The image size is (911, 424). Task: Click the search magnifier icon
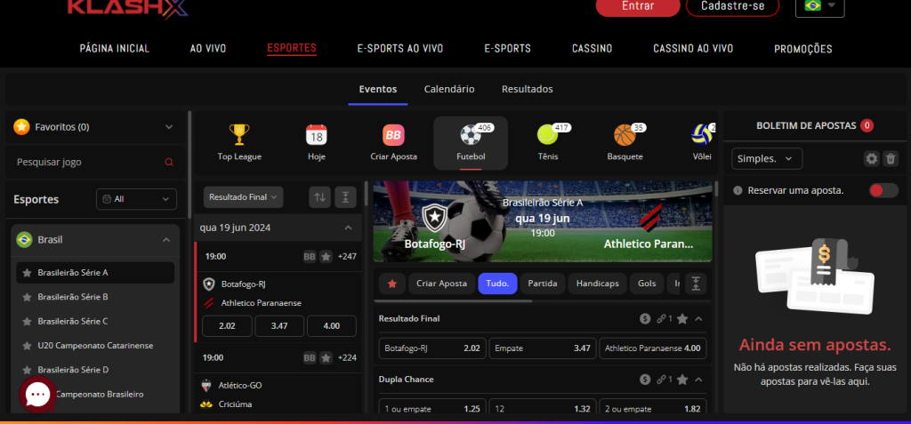pos(169,162)
